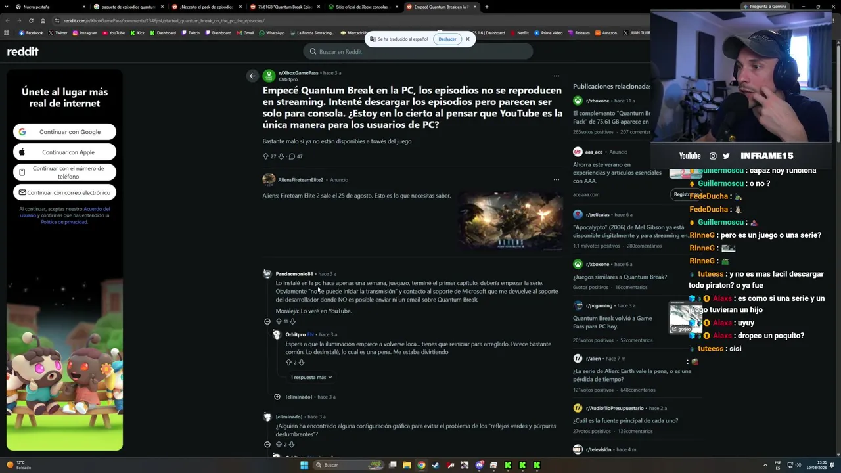Collapse Pandaemonio81's comment thread
Image resolution: width=841 pixels, height=473 pixels.
pyautogui.click(x=267, y=321)
